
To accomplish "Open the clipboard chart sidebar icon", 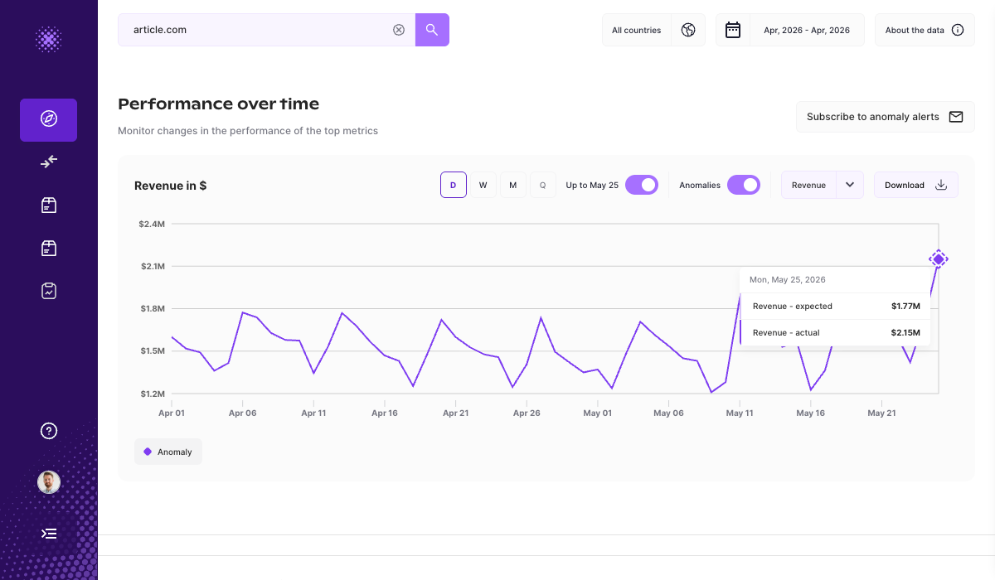I will coord(49,291).
